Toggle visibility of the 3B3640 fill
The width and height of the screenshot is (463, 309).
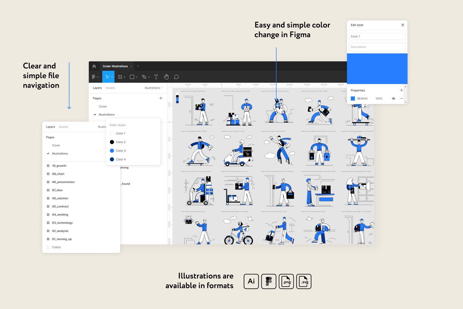393,98
